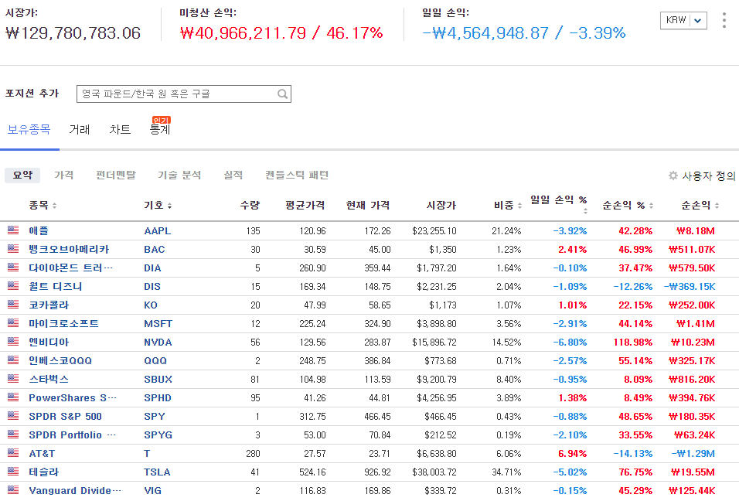Click the US flag beside 뱅크오브아메리카
739x501 pixels.
(x=13, y=249)
